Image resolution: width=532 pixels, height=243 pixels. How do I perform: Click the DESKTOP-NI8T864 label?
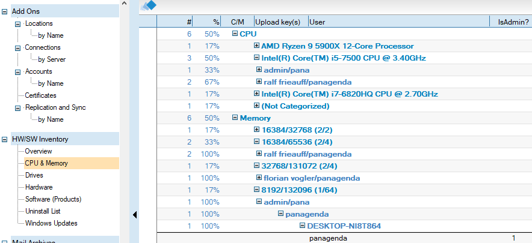tap(344, 226)
